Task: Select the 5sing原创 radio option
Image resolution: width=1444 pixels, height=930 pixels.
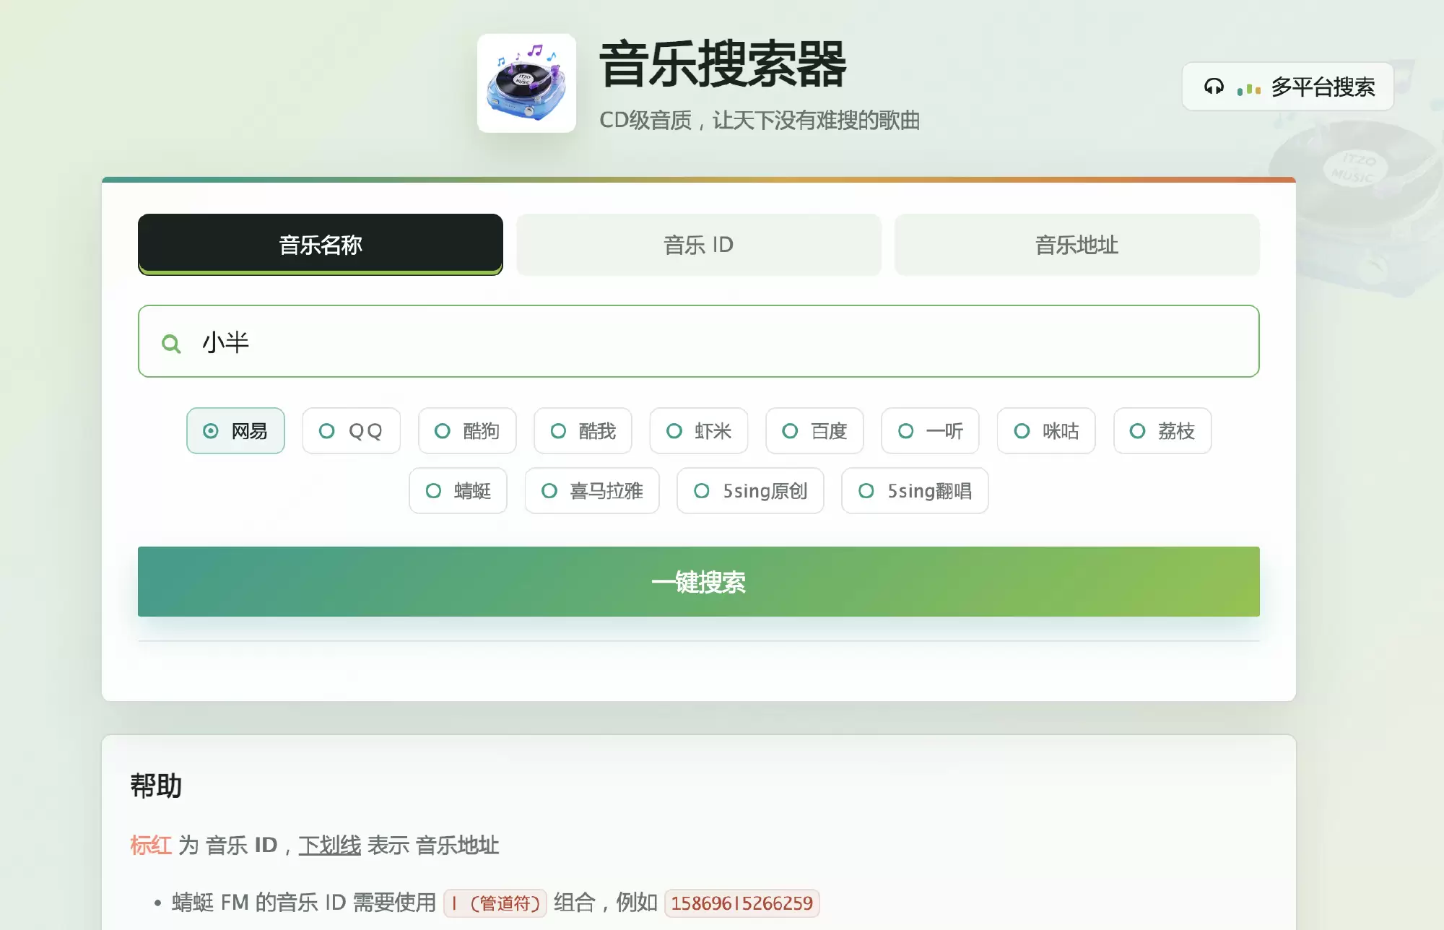Action: tap(751, 491)
